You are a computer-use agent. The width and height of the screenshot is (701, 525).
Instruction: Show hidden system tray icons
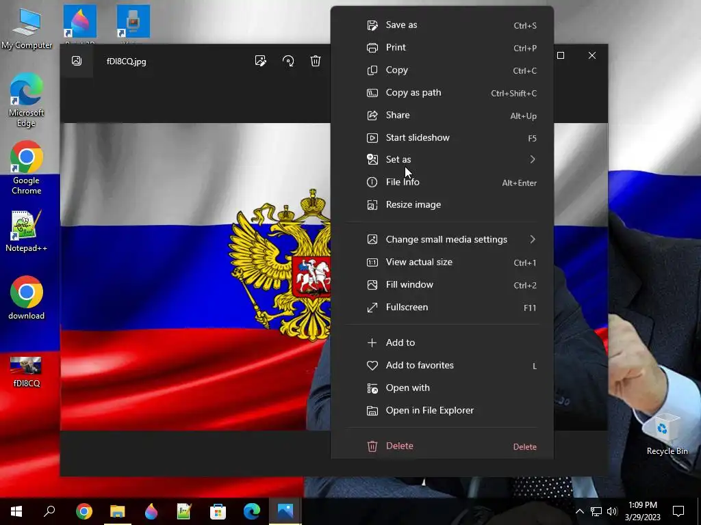[579, 511]
